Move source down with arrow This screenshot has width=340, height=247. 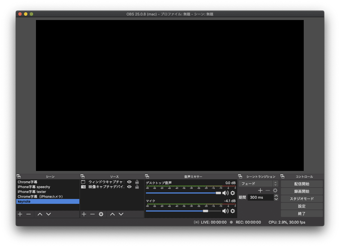tap(121, 214)
